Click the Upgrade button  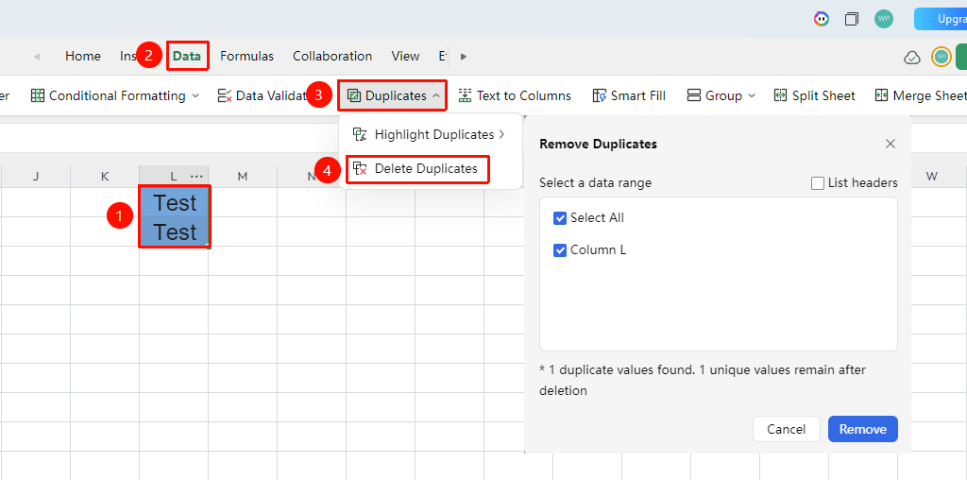pyautogui.click(x=941, y=19)
